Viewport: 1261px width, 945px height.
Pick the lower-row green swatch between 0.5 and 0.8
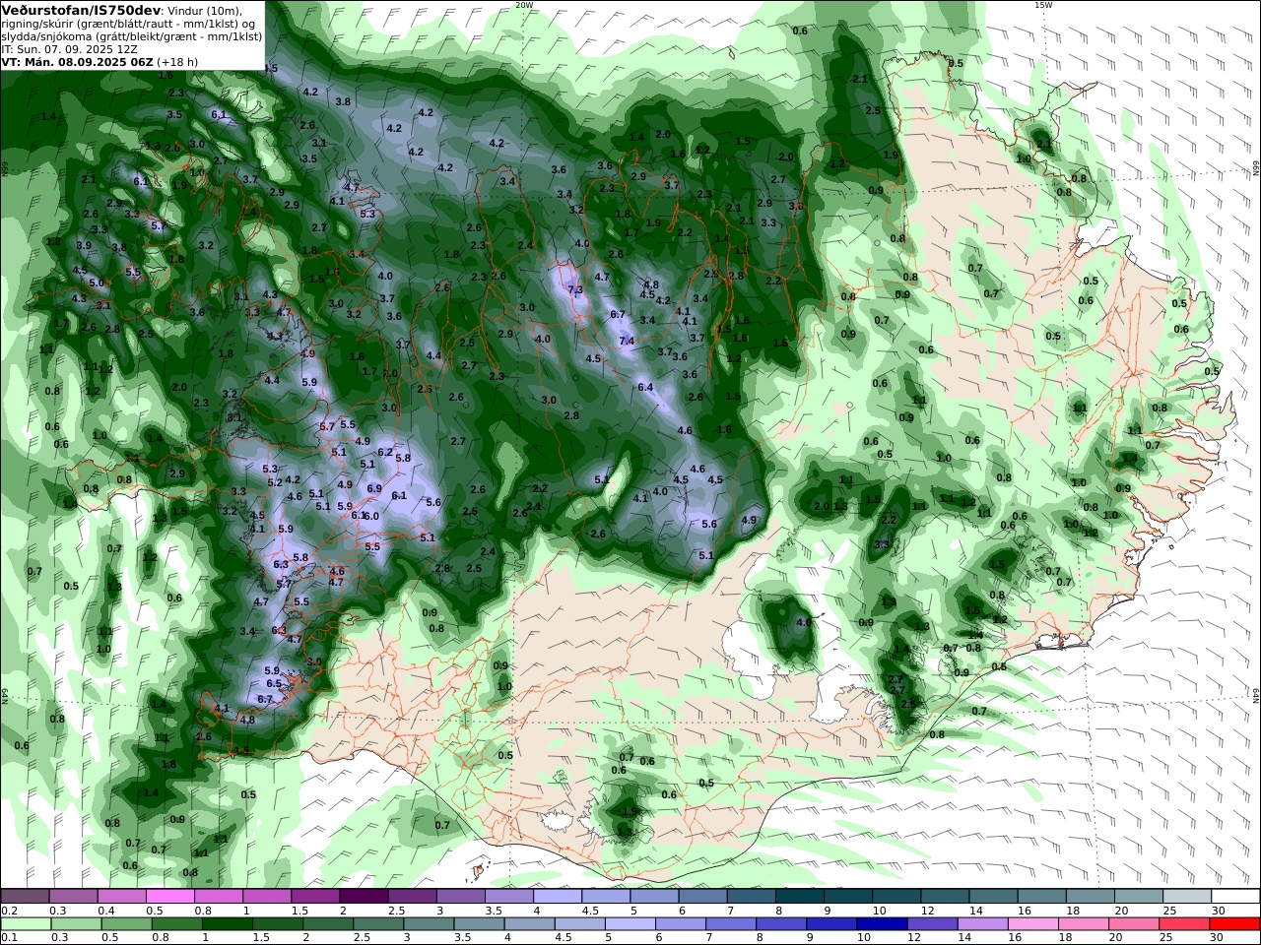pyautogui.click(x=129, y=923)
